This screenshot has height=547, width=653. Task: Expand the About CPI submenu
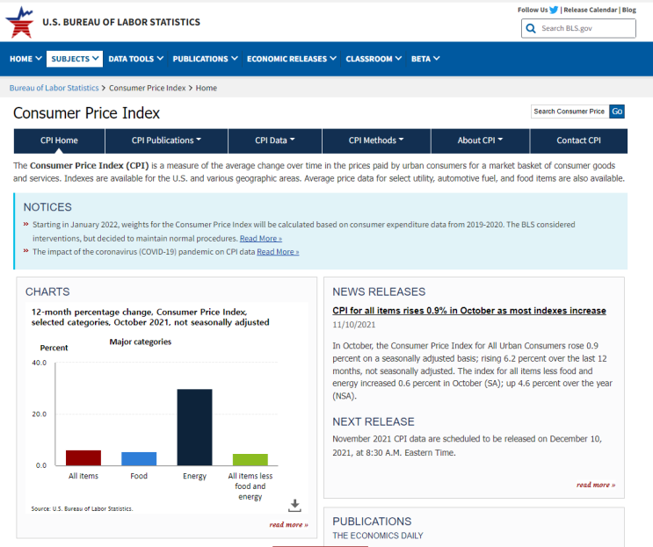(480, 140)
